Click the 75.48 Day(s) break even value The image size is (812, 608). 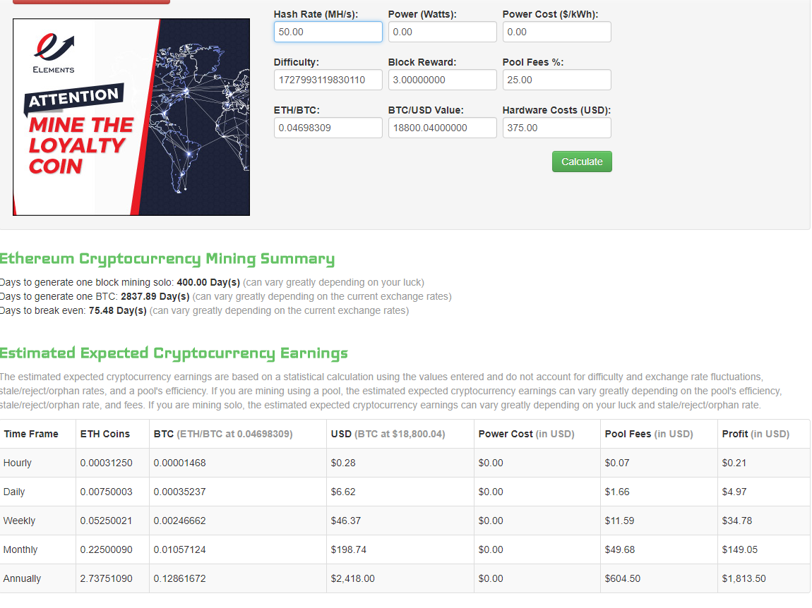(x=117, y=310)
